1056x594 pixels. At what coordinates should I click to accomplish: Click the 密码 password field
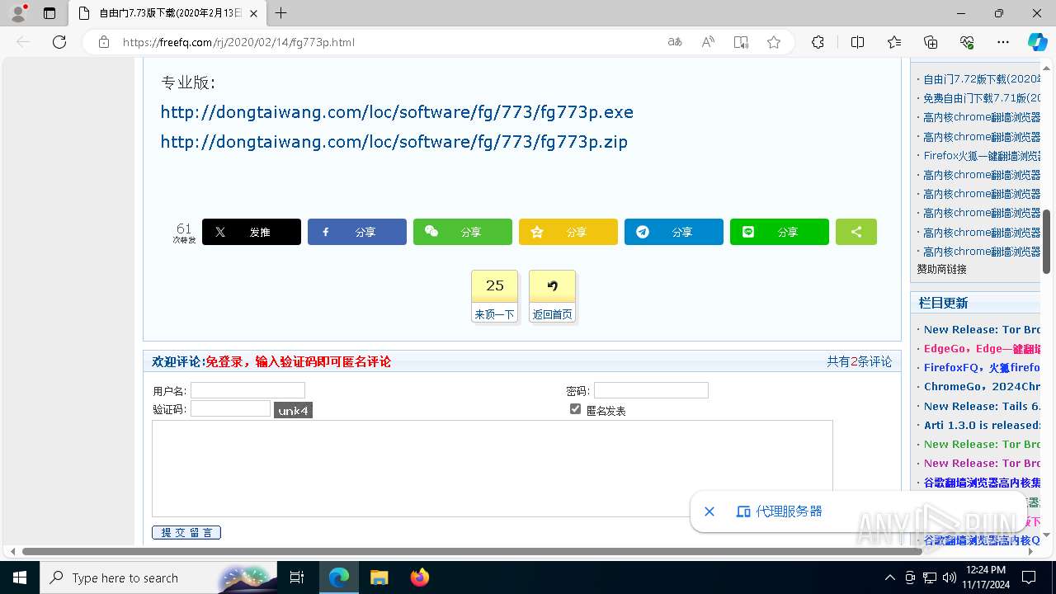pos(651,390)
